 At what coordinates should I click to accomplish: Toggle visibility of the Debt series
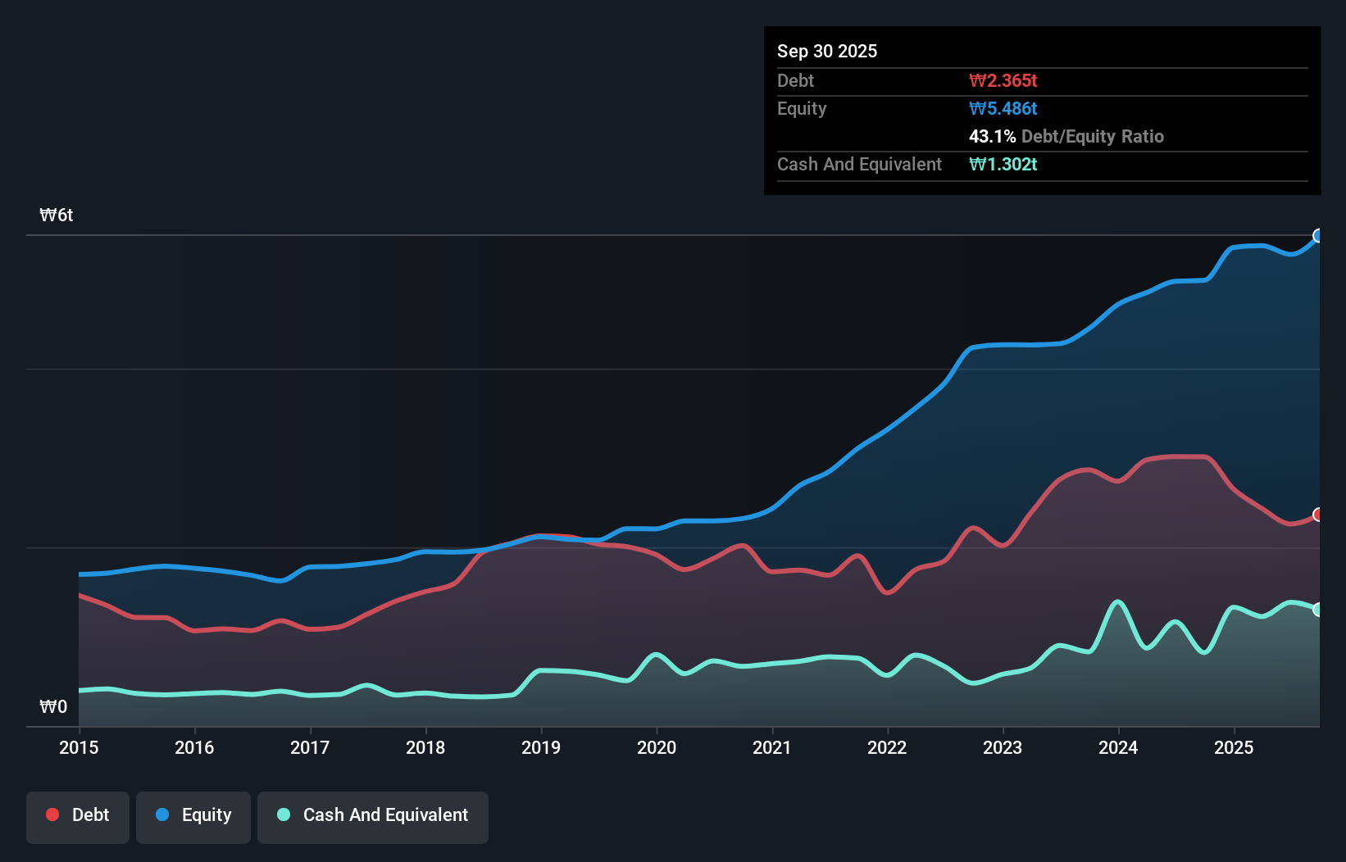coord(78,817)
